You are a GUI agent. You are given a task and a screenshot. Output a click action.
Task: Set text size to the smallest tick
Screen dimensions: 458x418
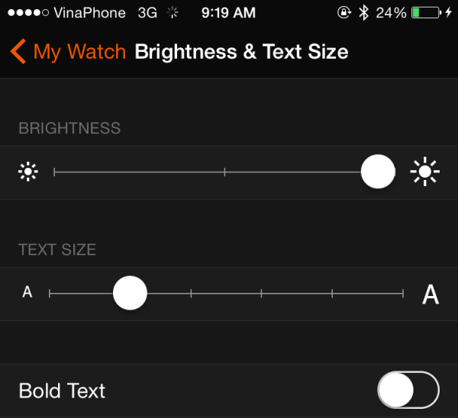click(x=50, y=293)
